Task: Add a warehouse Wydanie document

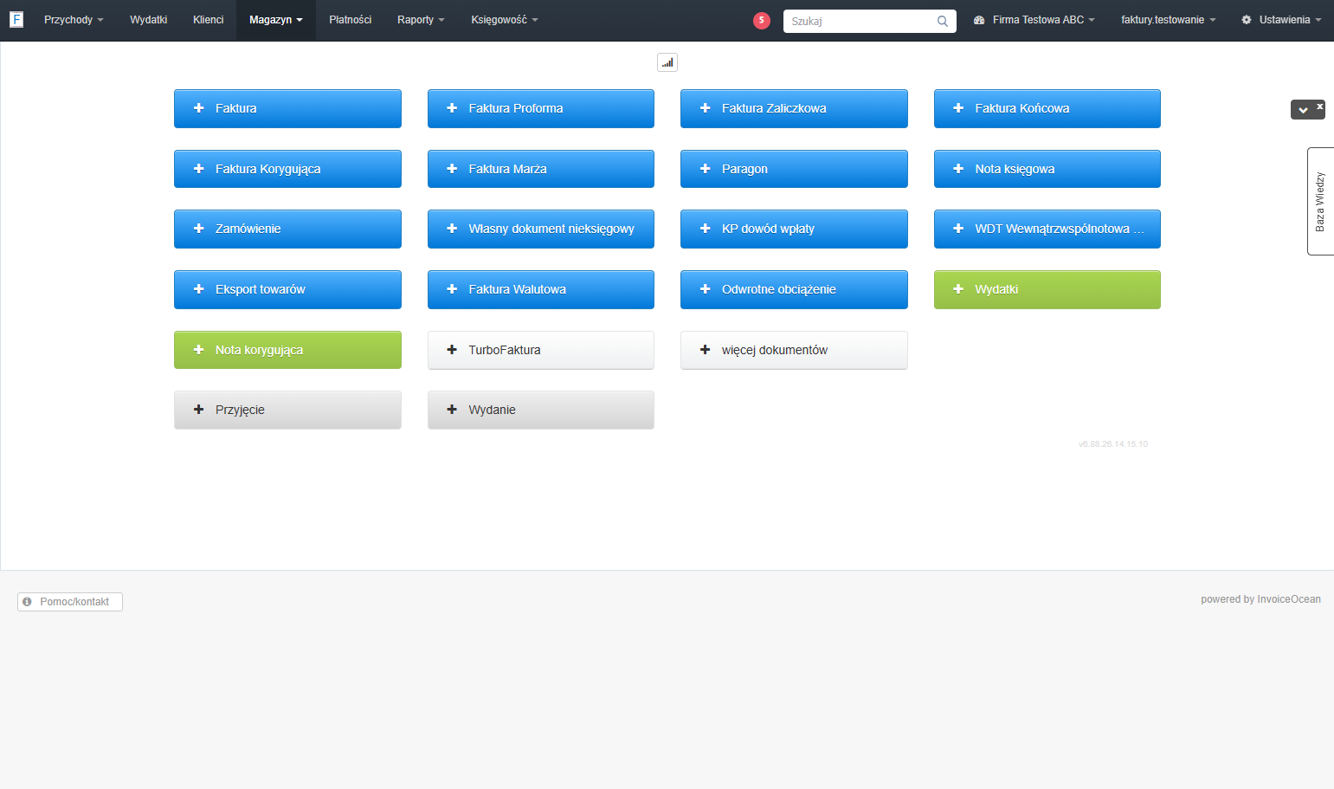Action: 541,410
